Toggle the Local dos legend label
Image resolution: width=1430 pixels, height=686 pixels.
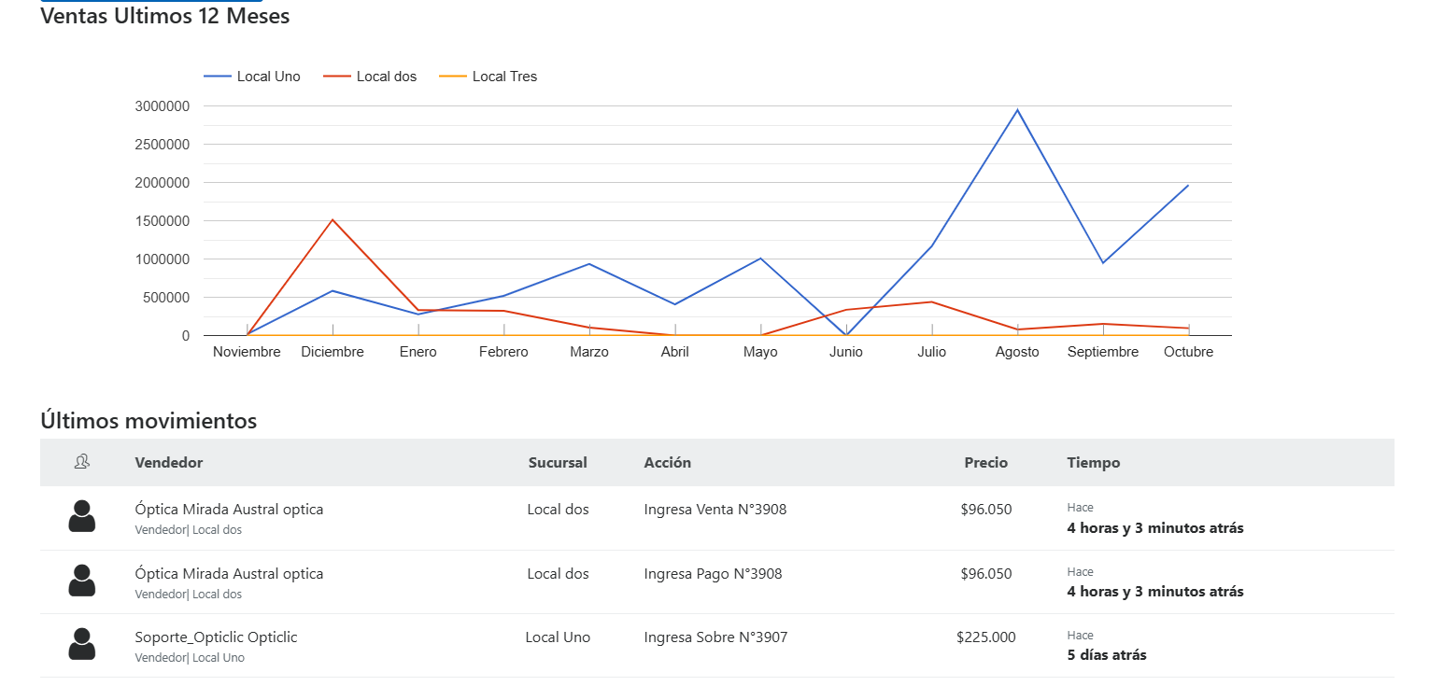386,77
